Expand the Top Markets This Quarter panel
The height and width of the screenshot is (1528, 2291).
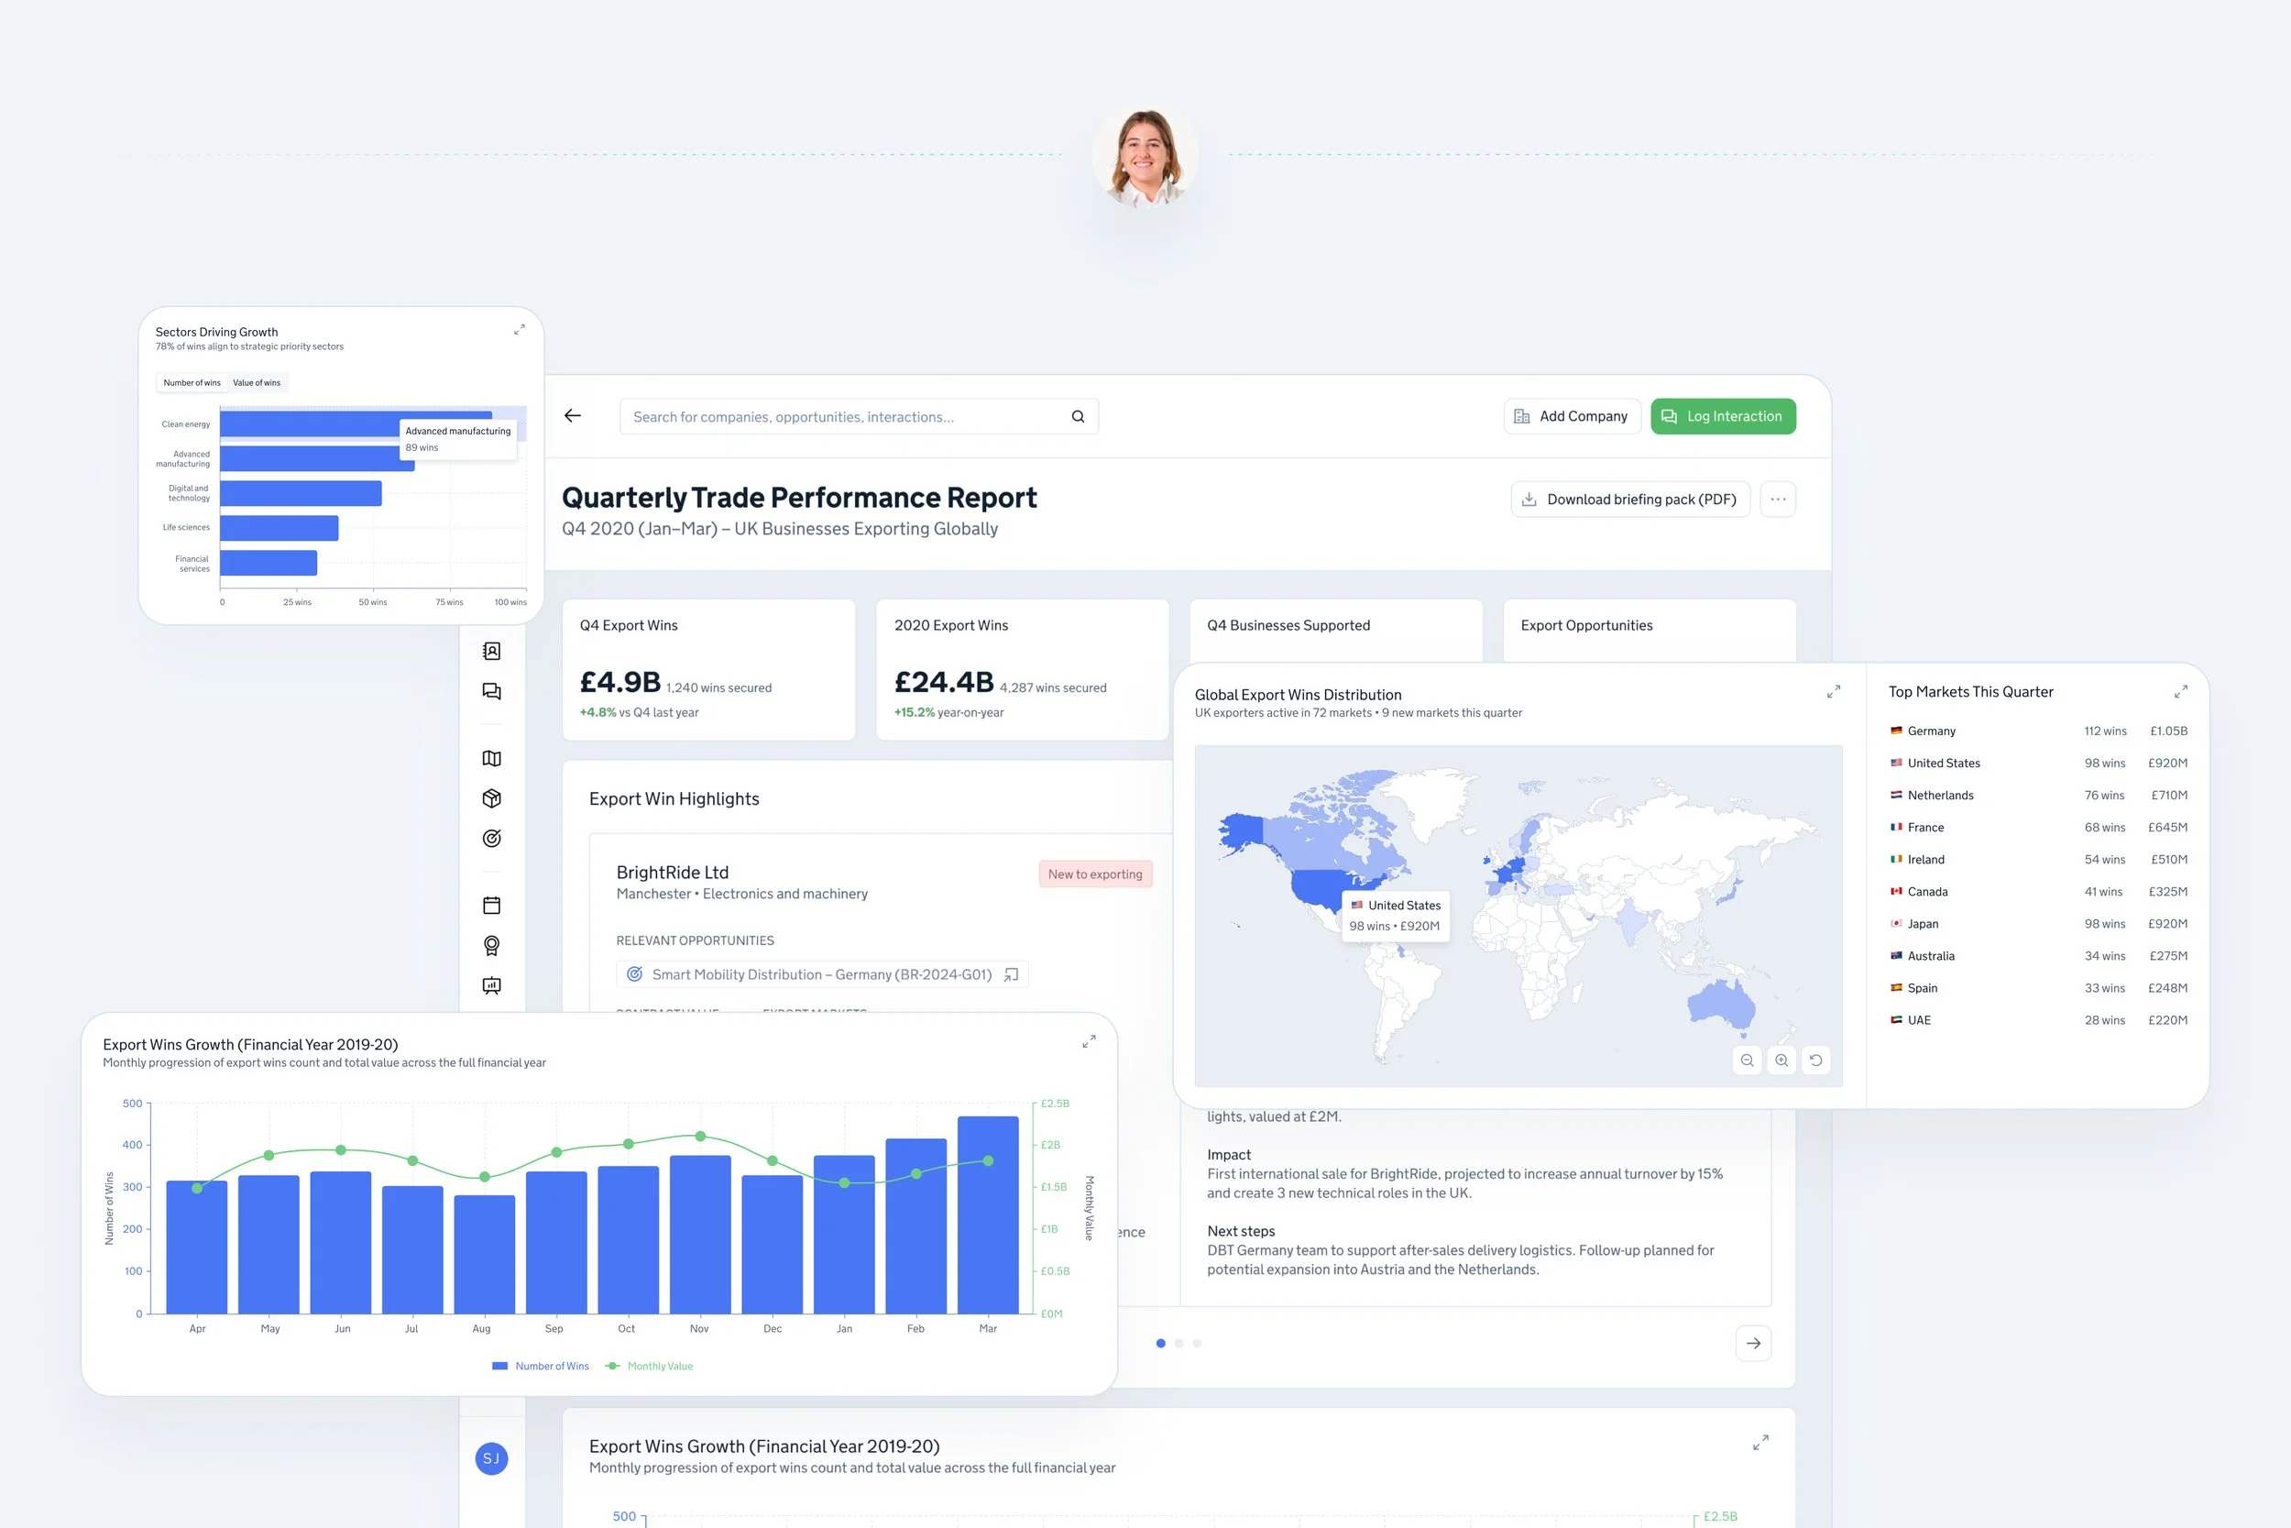pos(2181,691)
